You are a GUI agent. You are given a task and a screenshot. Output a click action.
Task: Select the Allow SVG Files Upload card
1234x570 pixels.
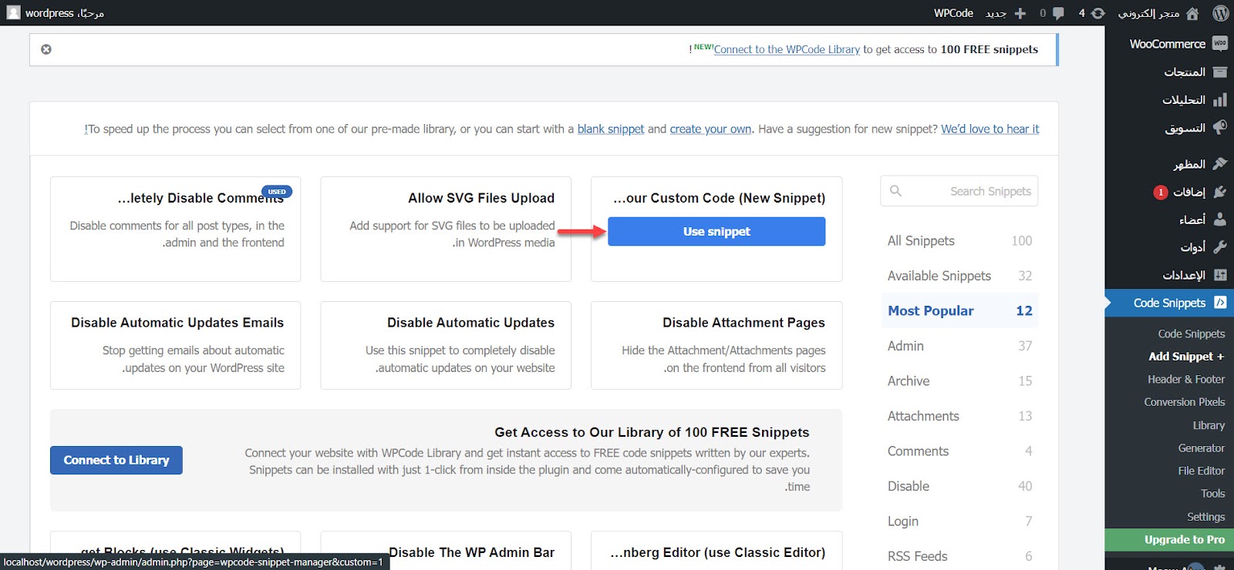click(446, 230)
